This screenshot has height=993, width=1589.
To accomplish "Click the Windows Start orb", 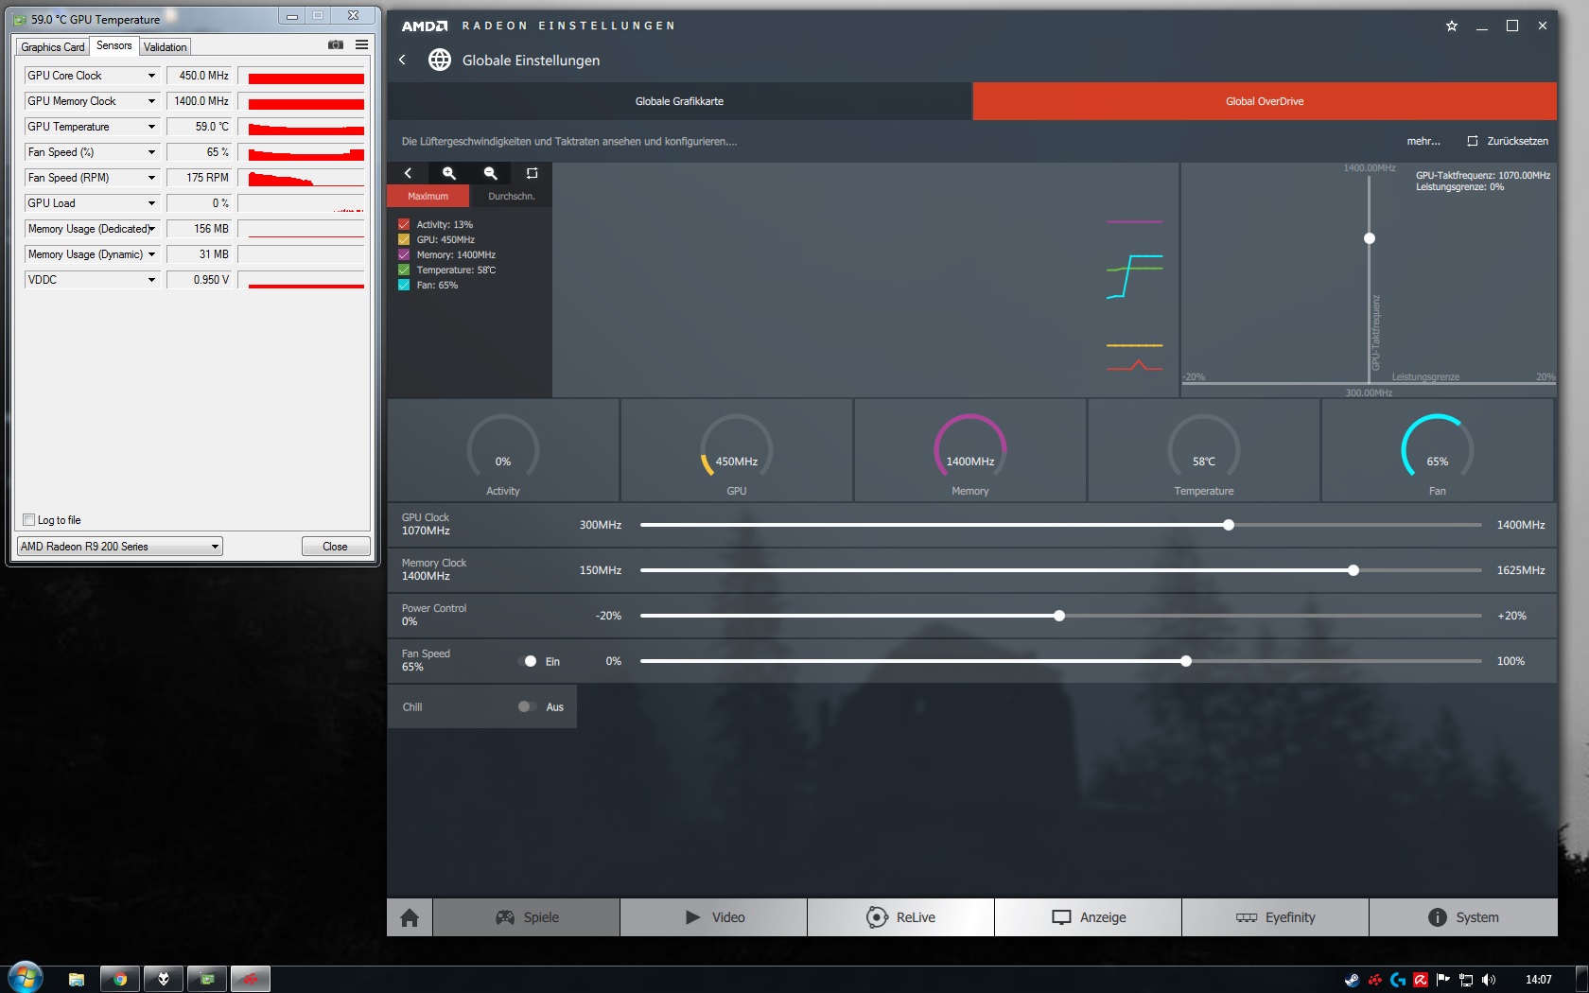I will (26, 978).
